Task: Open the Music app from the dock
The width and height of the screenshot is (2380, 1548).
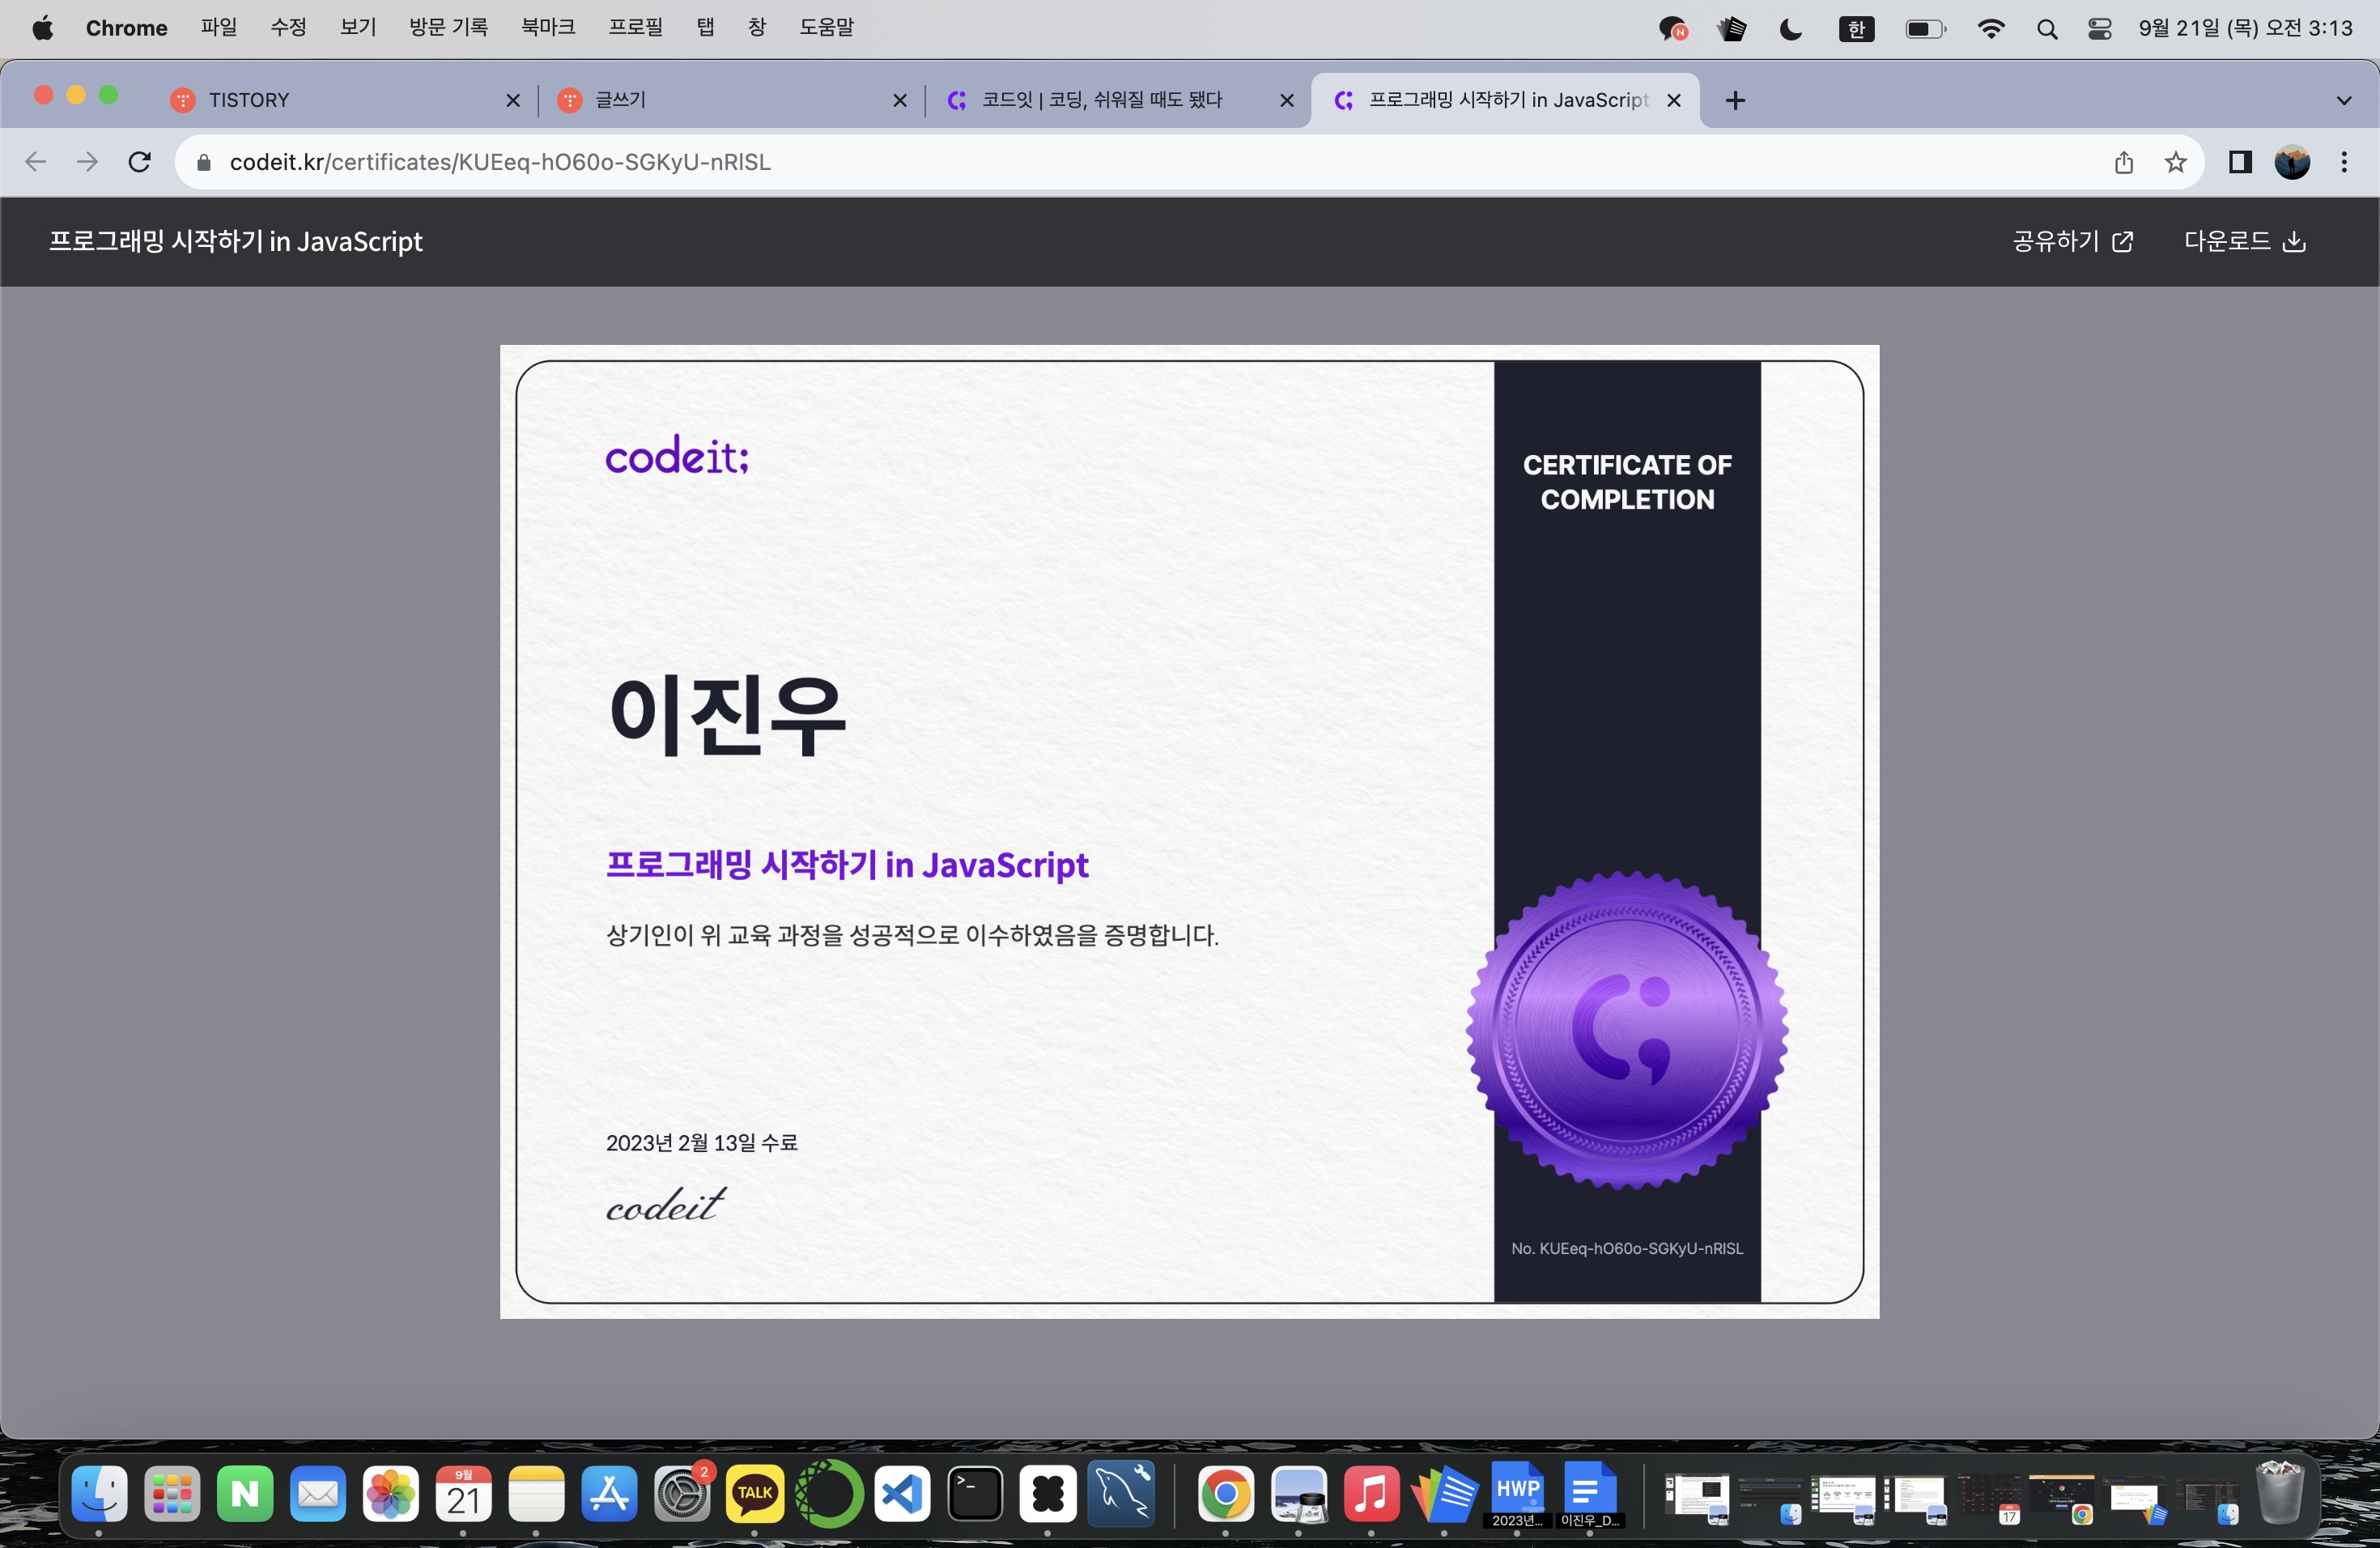Action: click(x=1371, y=1494)
